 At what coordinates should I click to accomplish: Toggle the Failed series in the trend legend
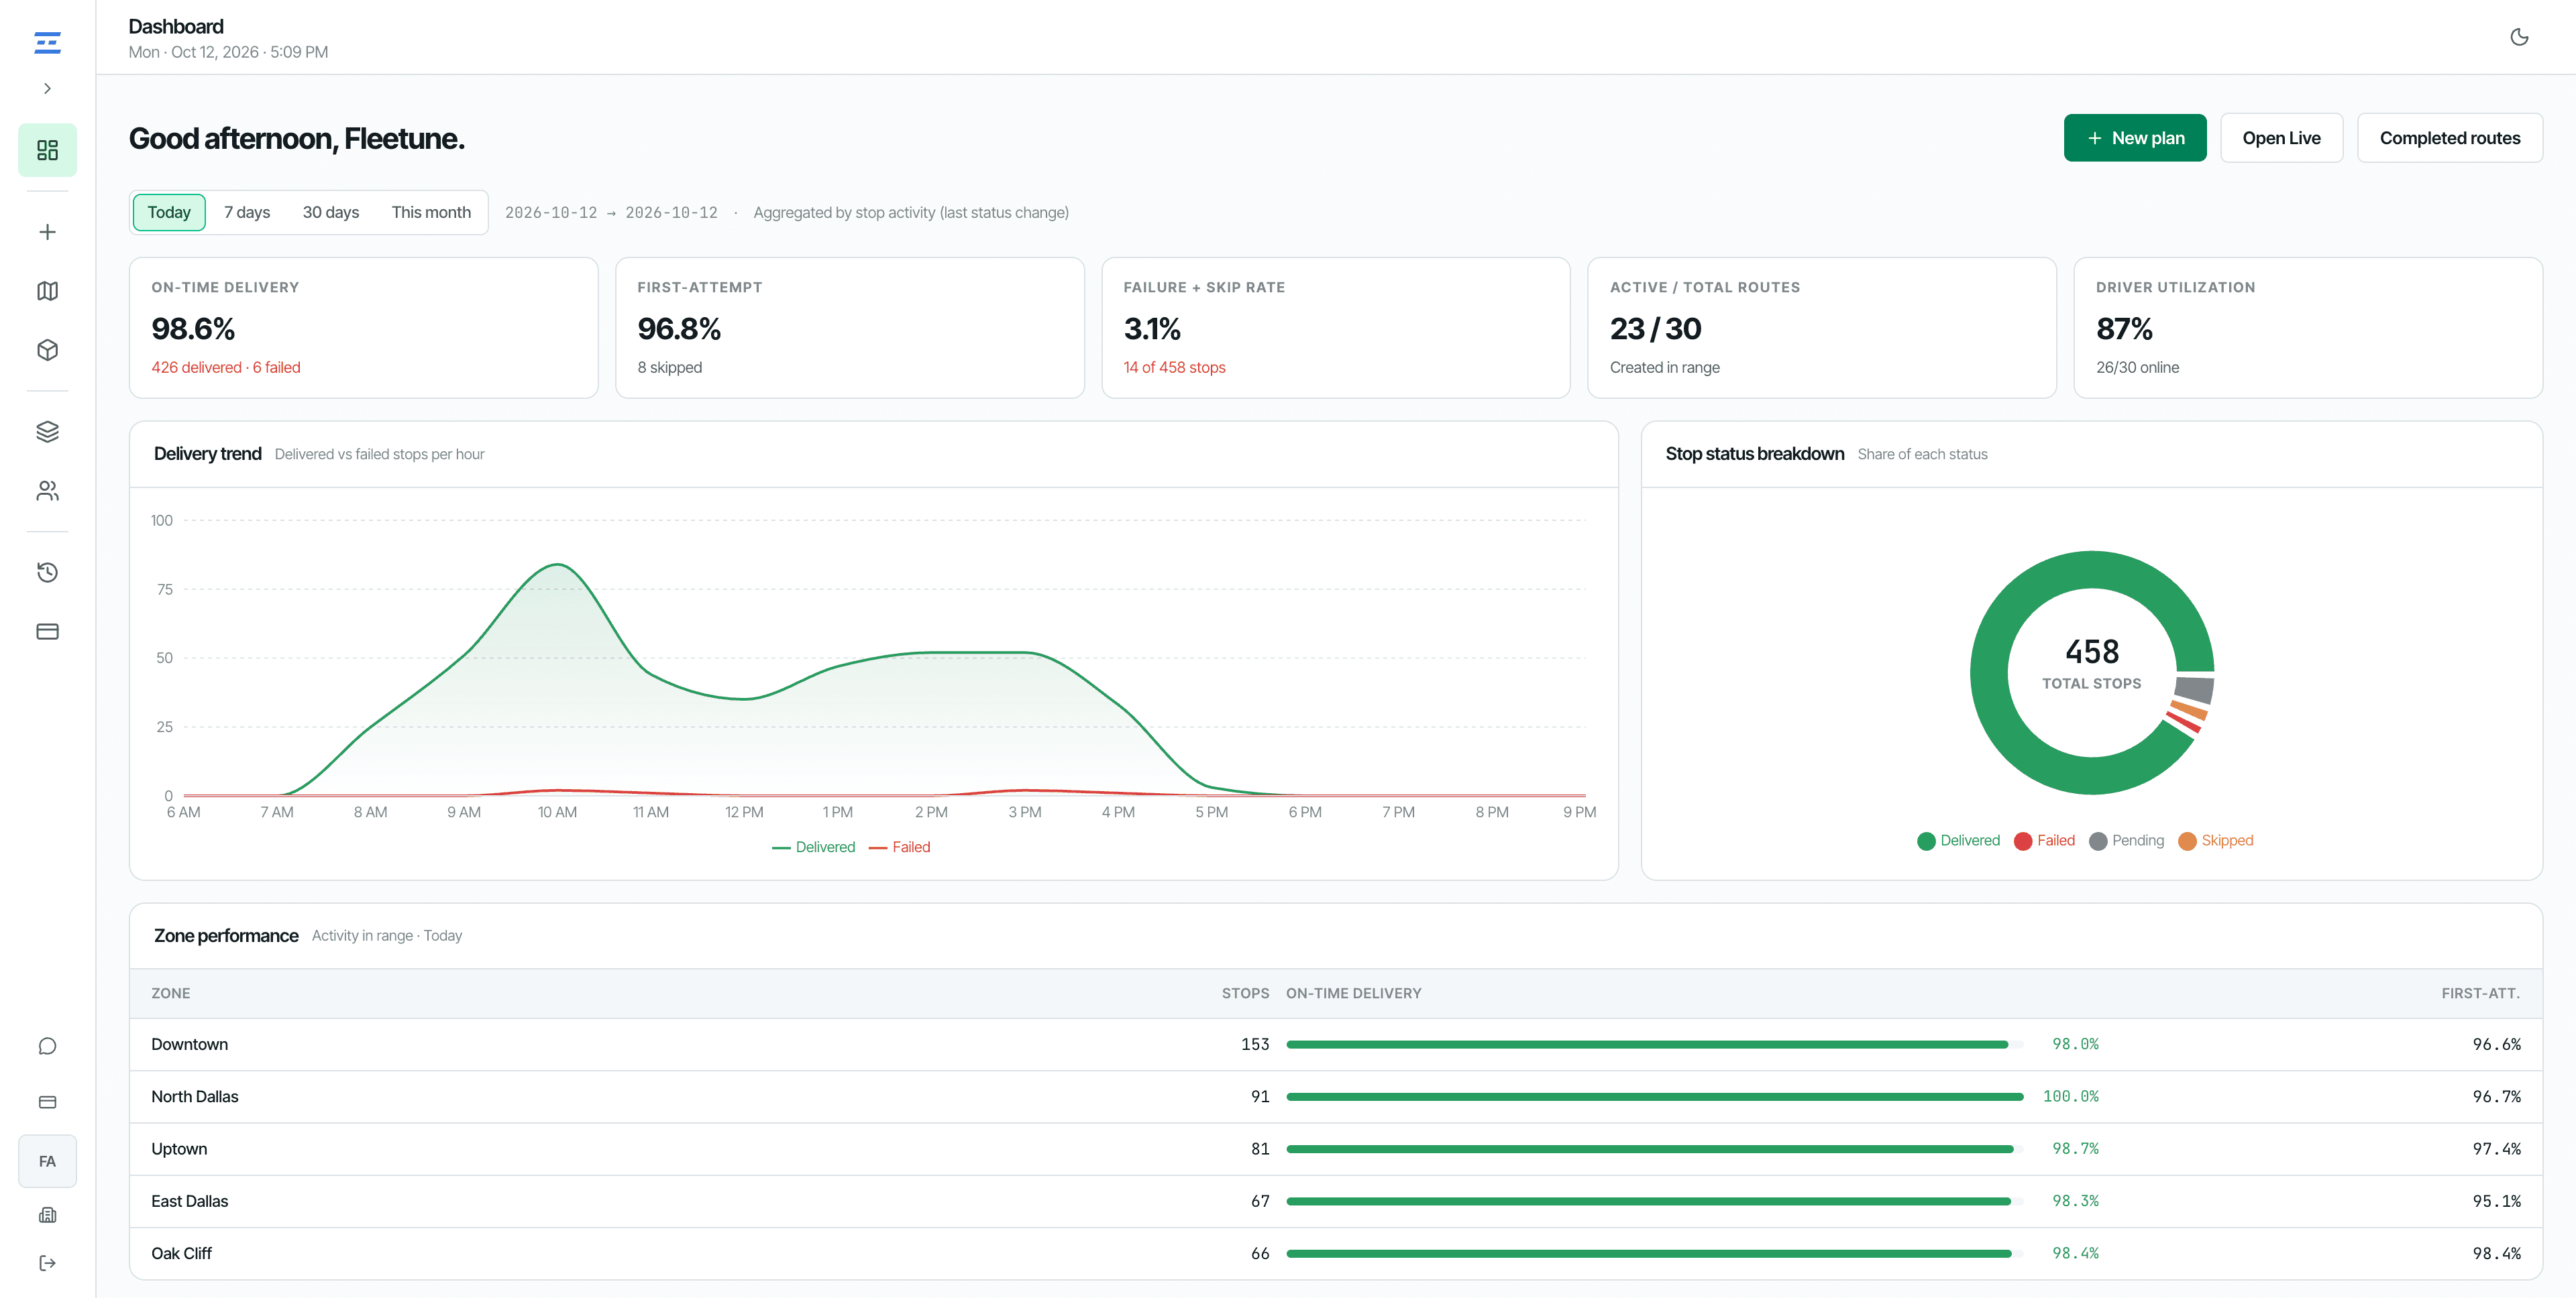(900, 847)
